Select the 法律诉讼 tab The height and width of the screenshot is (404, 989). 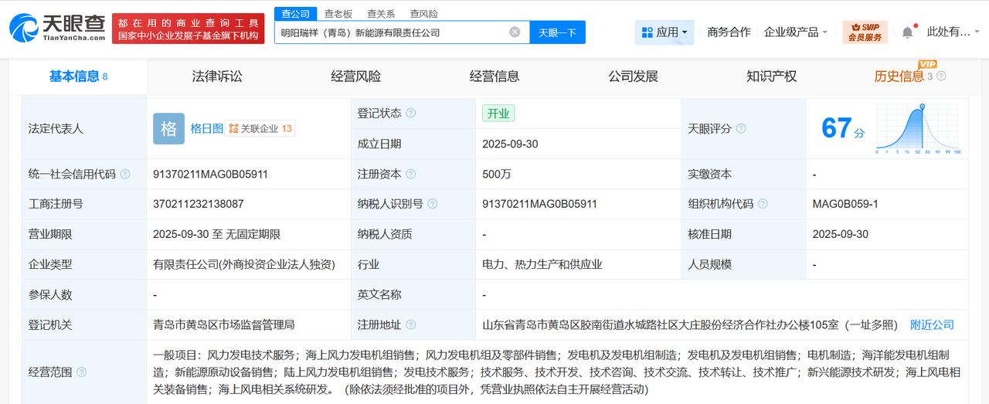point(217,76)
